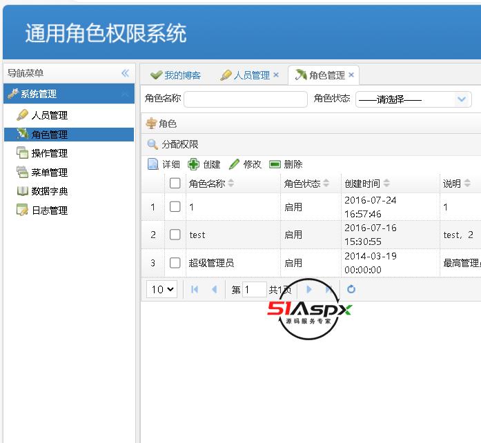Sort by 角色名称 column arrows

pos(231,183)
